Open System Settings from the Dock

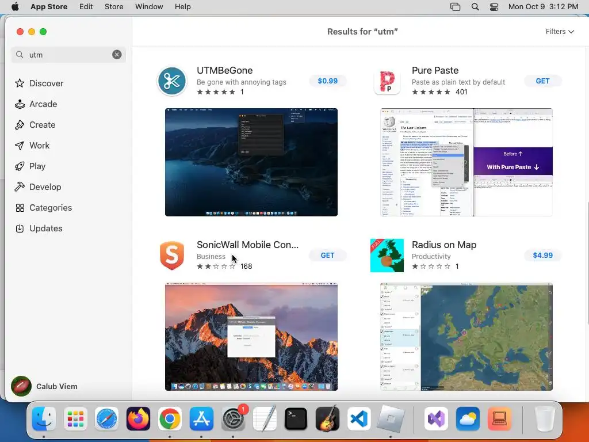(x=233, y=418)
